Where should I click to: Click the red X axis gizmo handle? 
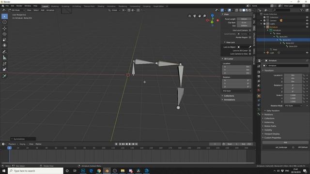[217, 20]
